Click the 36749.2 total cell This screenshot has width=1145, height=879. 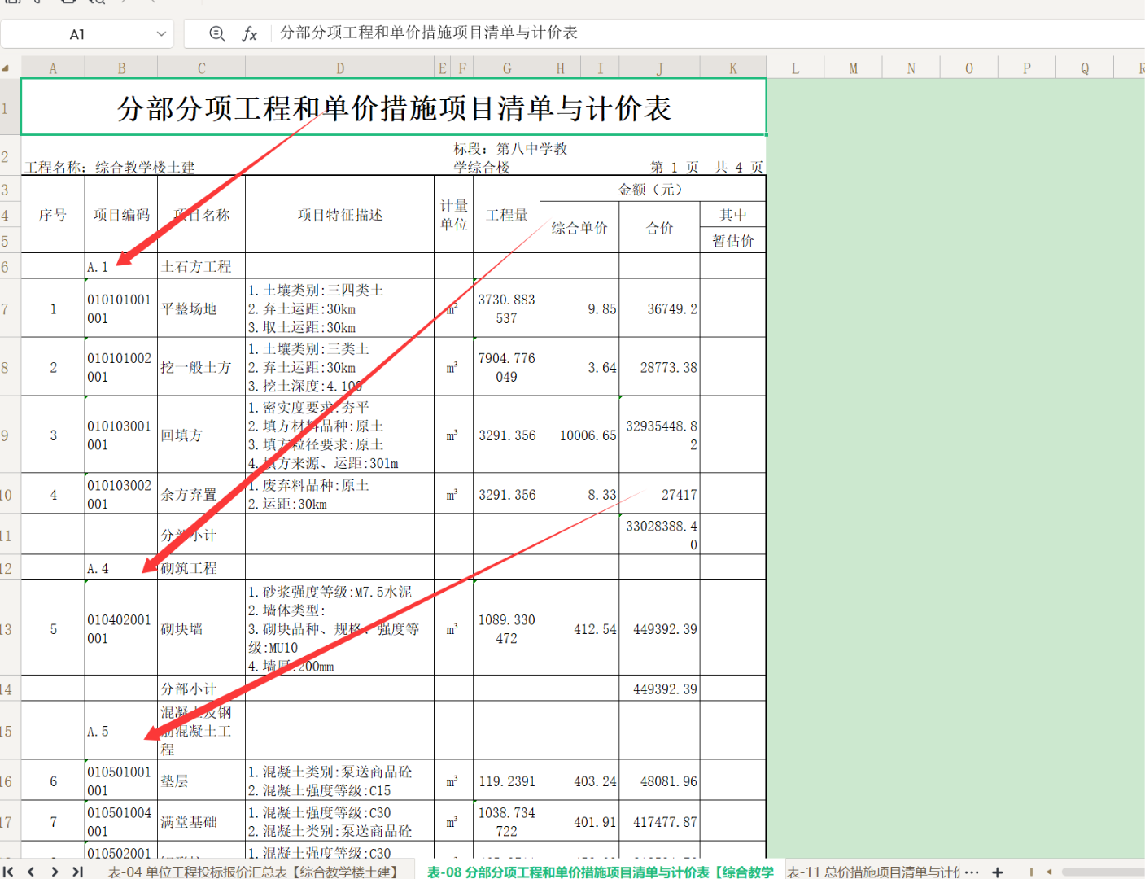tap(659, 309)
